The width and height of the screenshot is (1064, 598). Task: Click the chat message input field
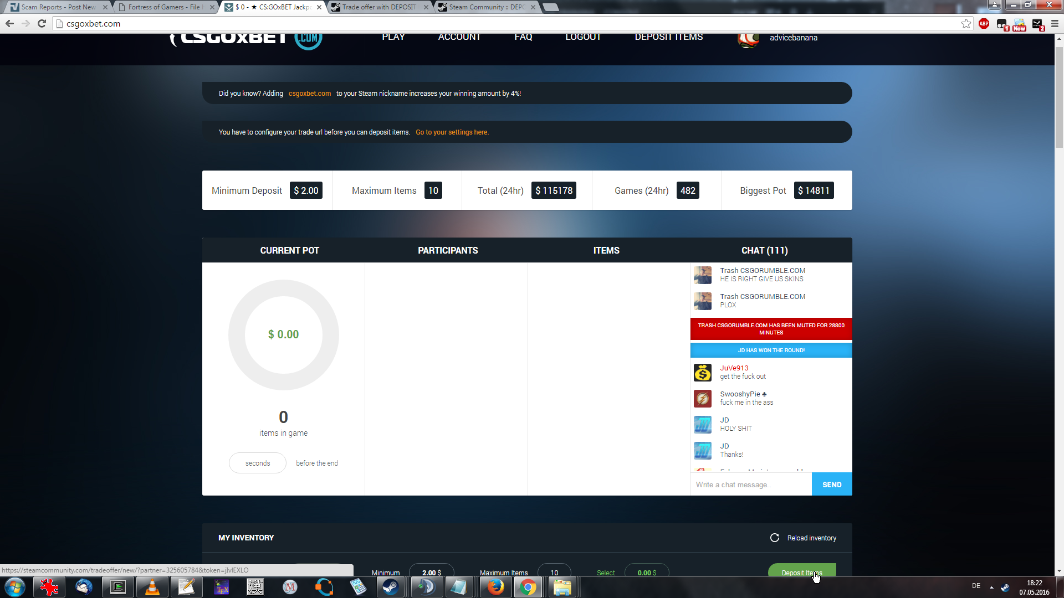[750, 484]
